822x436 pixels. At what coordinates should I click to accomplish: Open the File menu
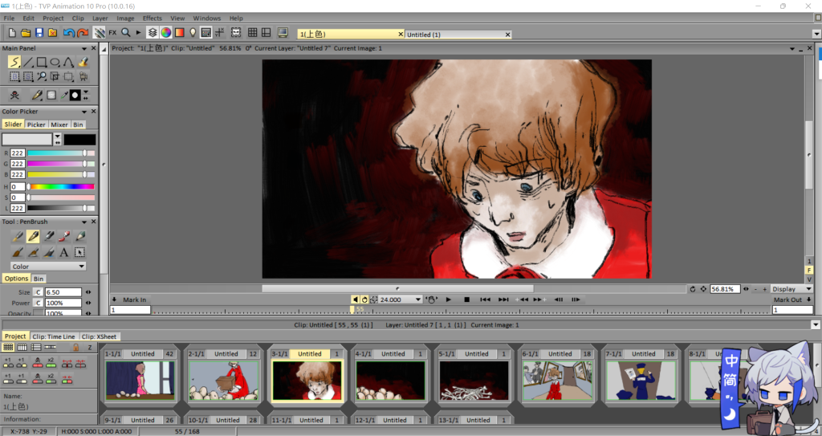9,18
